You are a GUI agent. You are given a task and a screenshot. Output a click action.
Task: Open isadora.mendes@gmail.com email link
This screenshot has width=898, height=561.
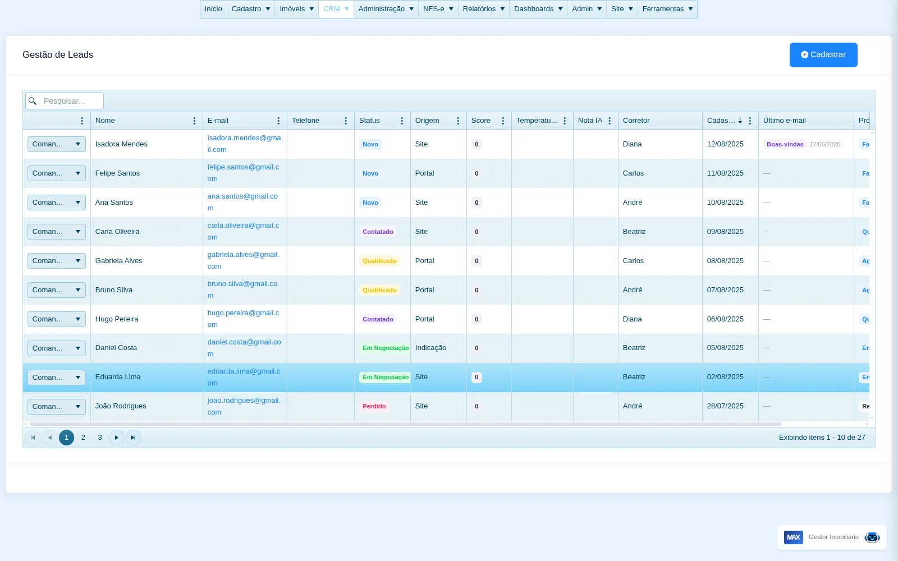point(244,144)
